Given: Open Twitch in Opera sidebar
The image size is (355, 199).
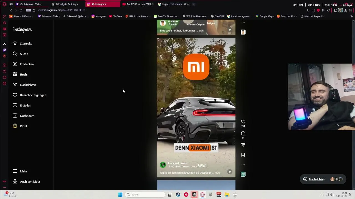Looking at the screenshot, I should click(x=4, y=50).
